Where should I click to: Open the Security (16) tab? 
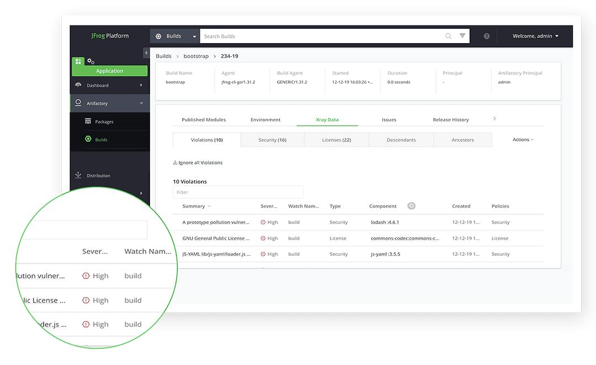272,140
